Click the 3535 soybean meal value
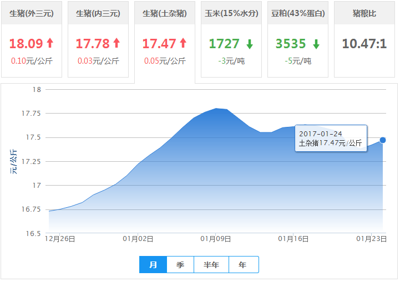400x282 pixels. click(x=291, y=44)
